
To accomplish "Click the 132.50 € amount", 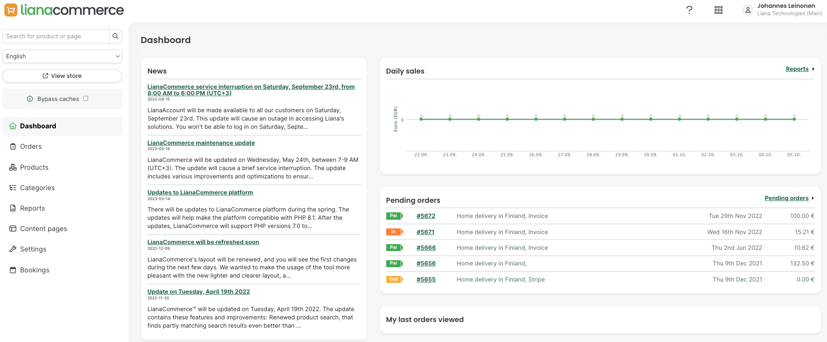I will pos(802,263).
